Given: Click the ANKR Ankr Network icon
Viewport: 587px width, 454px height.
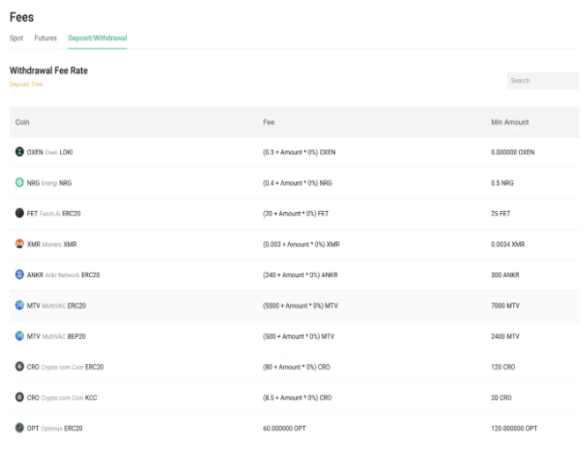Looking at the screenshot, I should click(19, 275).
